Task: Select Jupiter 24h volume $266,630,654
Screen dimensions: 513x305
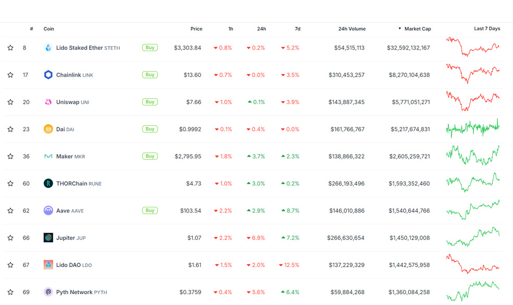Action: click(346, 238)
